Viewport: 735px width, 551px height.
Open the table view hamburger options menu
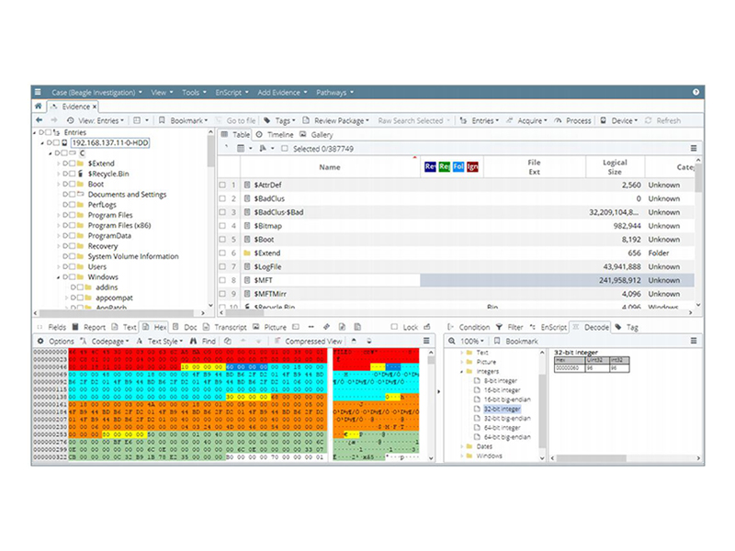pos(694,148)
